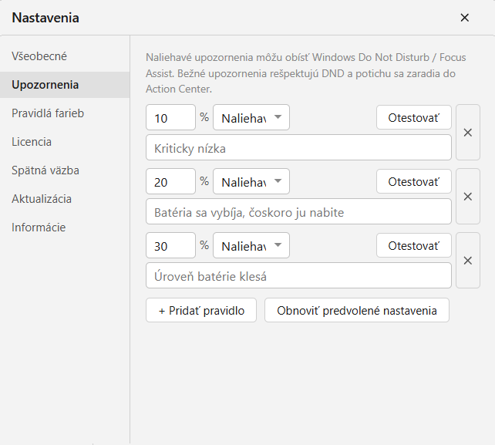Close the Nastavenia settings window
Image resolution: width=495 pixels, height=445 pixels.
point(464,18)
